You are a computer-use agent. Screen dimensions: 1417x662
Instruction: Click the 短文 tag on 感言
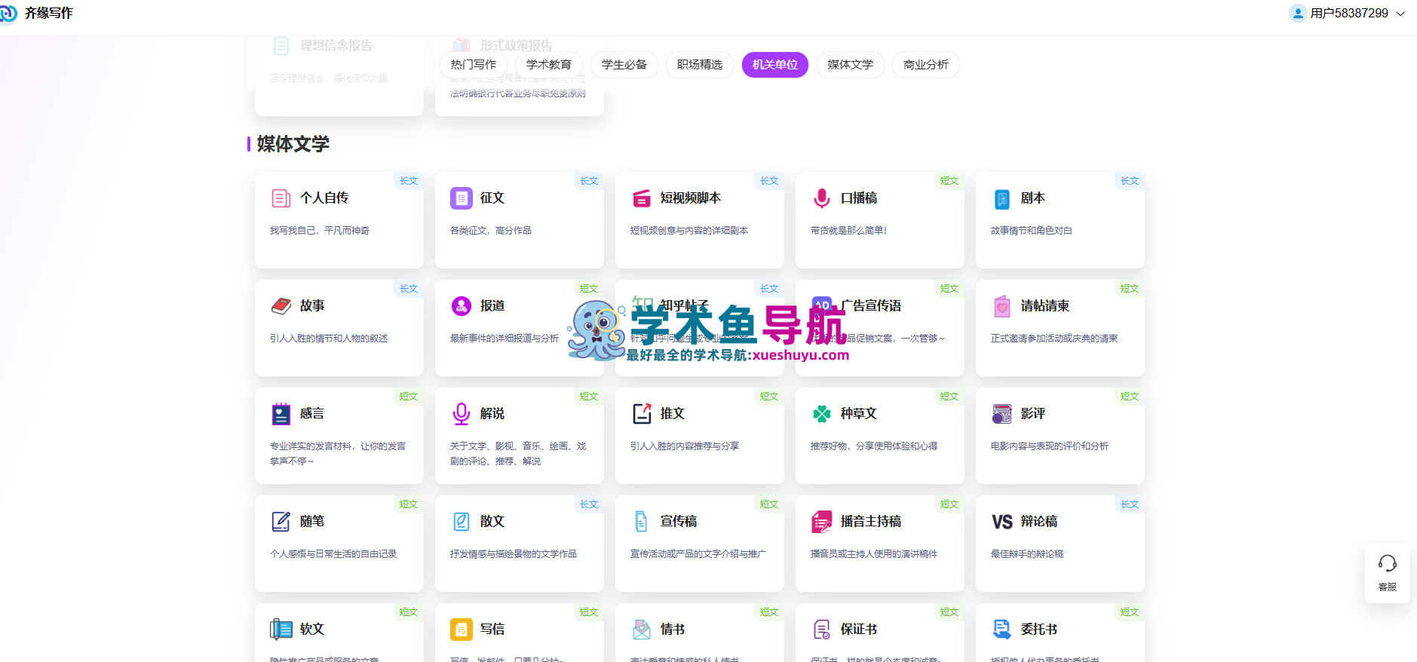409,397
